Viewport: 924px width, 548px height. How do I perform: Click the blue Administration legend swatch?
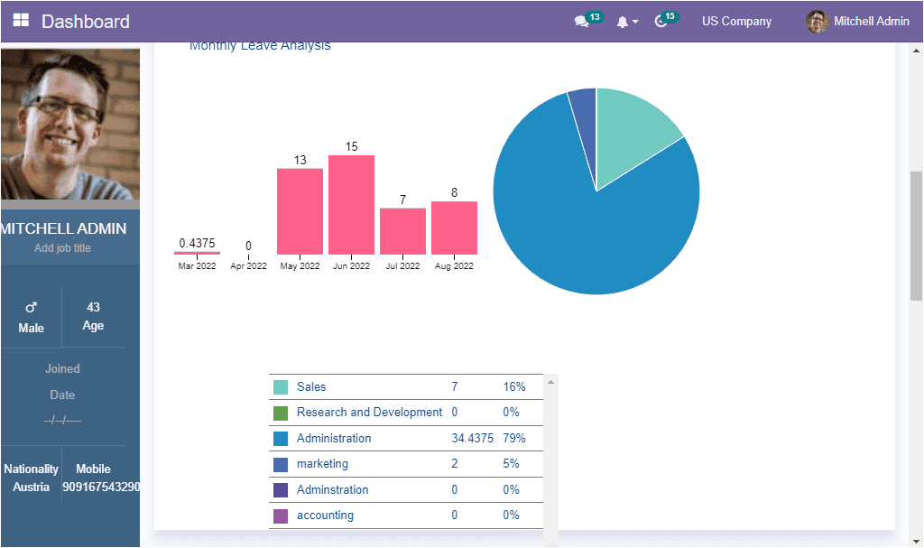click(281, 438)
